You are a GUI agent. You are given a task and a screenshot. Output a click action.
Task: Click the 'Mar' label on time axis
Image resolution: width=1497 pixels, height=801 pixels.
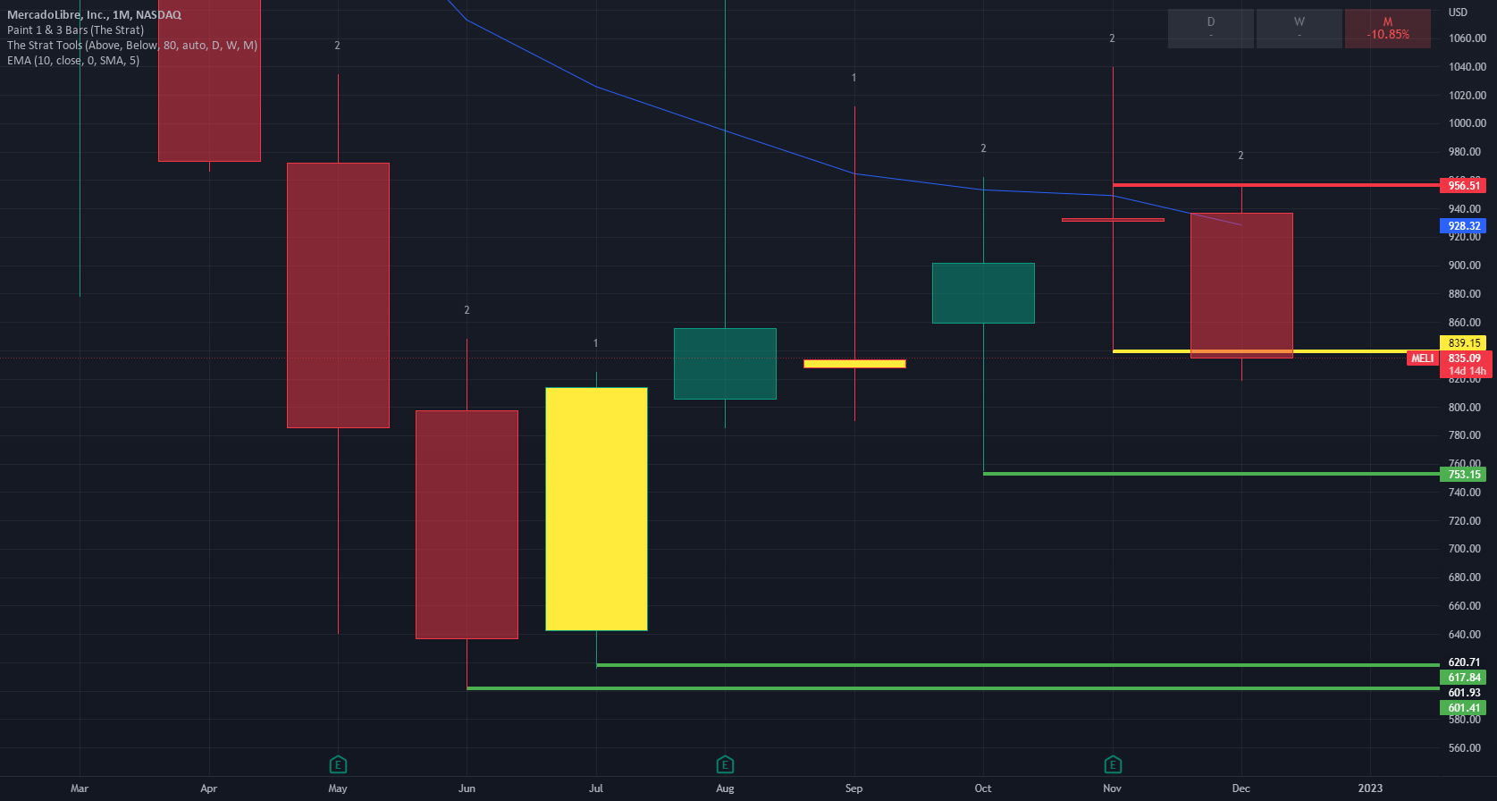[x=80, y=788]
